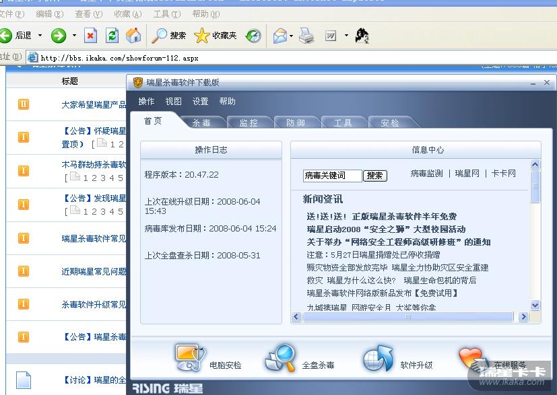Open the 工具 menu in IE
This screenshot has height=395, width=557.
[166, 14]
